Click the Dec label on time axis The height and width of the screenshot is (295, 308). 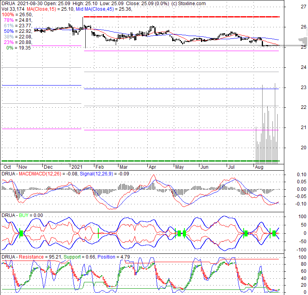click(48, 167)
